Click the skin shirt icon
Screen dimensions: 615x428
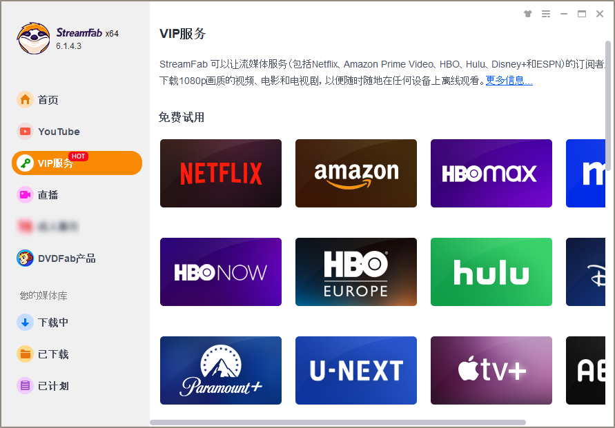click(x=528, y=14)
